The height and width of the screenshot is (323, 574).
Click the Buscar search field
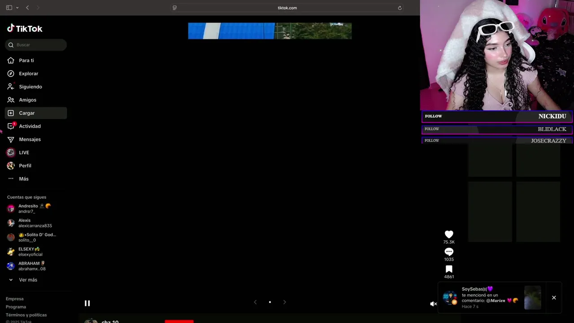pyautogui.click(x=36, y=45)
